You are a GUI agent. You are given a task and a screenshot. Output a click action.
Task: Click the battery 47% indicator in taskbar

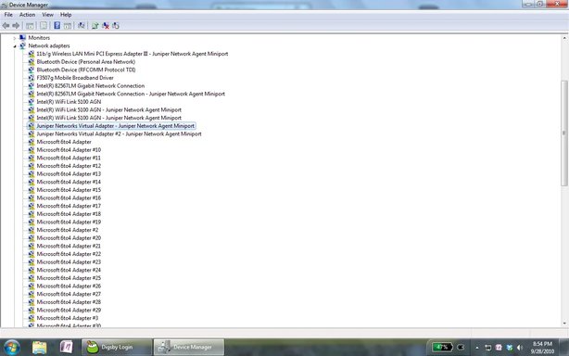(x=442, y=348)
